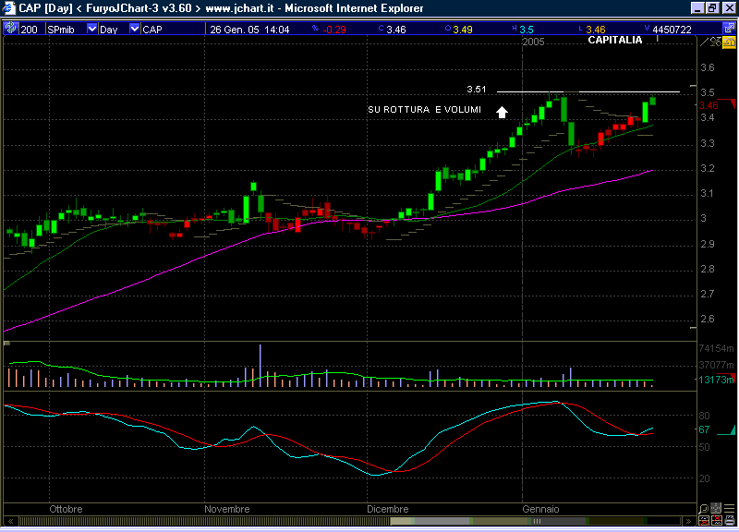This screenshot has width=739, height=532.
Task: Click the yellow icon below top-right corner
Action: 731,42
